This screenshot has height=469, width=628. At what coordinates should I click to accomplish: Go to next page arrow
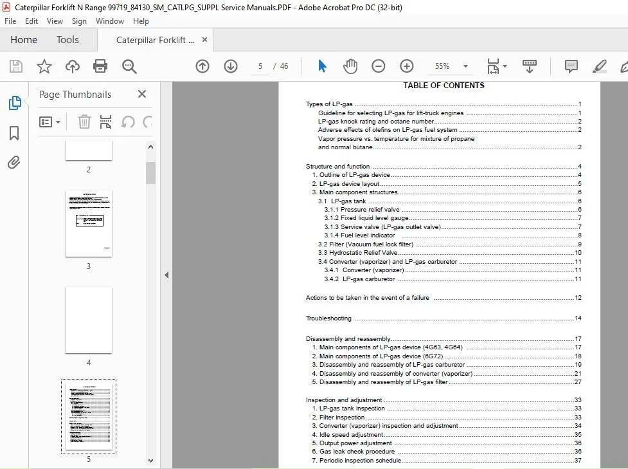tap(231, 66)
